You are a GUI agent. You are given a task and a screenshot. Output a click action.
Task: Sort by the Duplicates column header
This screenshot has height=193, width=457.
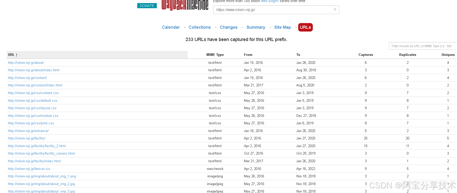408,55
